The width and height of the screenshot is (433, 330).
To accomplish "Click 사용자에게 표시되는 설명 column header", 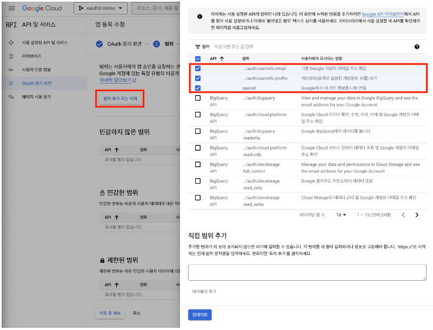I will pyautogui.click(x=322, y=59).
